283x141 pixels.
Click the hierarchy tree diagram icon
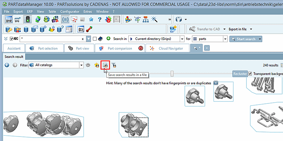(x=146, y=19)
